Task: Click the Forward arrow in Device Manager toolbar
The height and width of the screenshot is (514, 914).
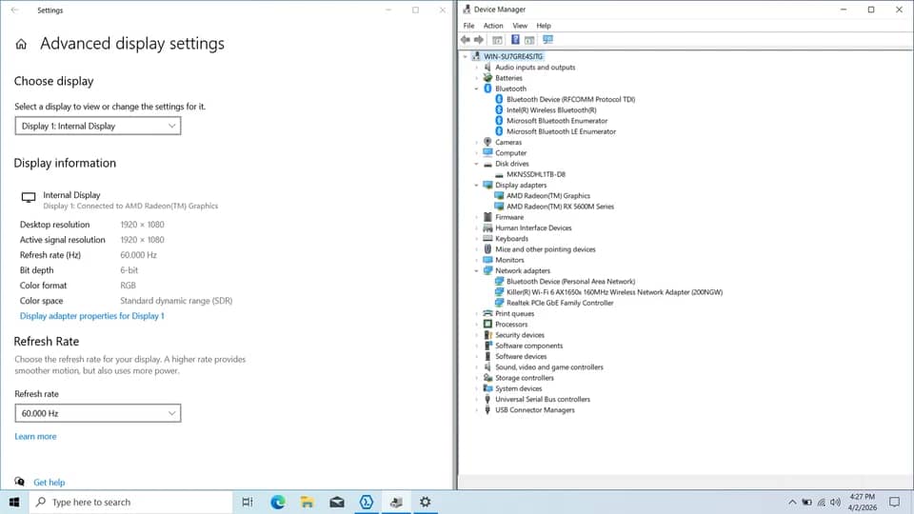Action: pos(479,40)
